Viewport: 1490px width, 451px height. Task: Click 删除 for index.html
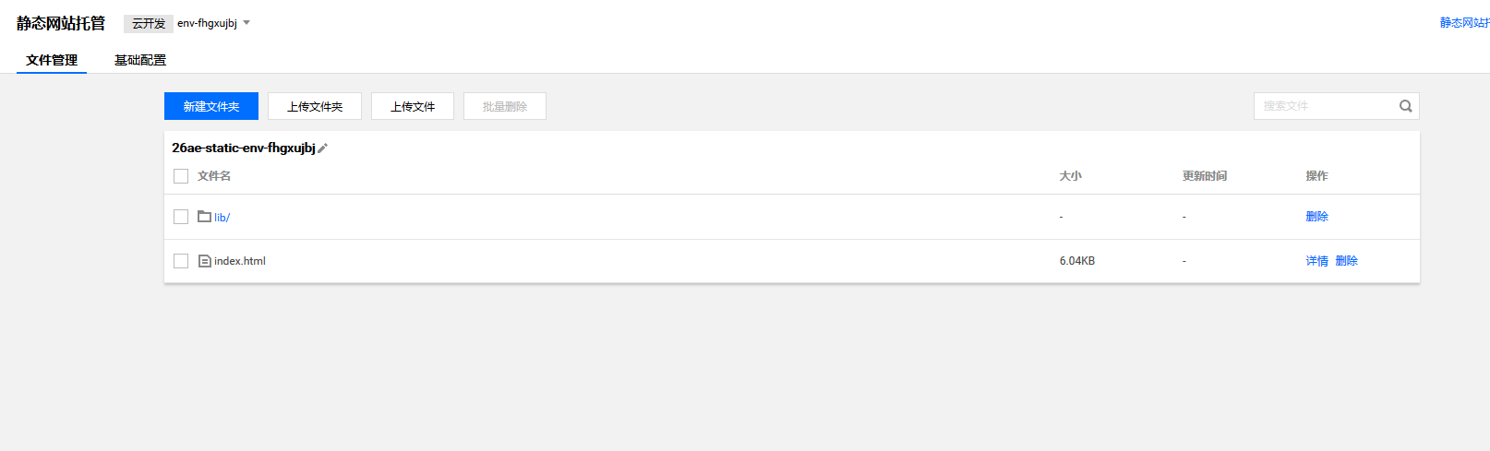point(1347,261)
